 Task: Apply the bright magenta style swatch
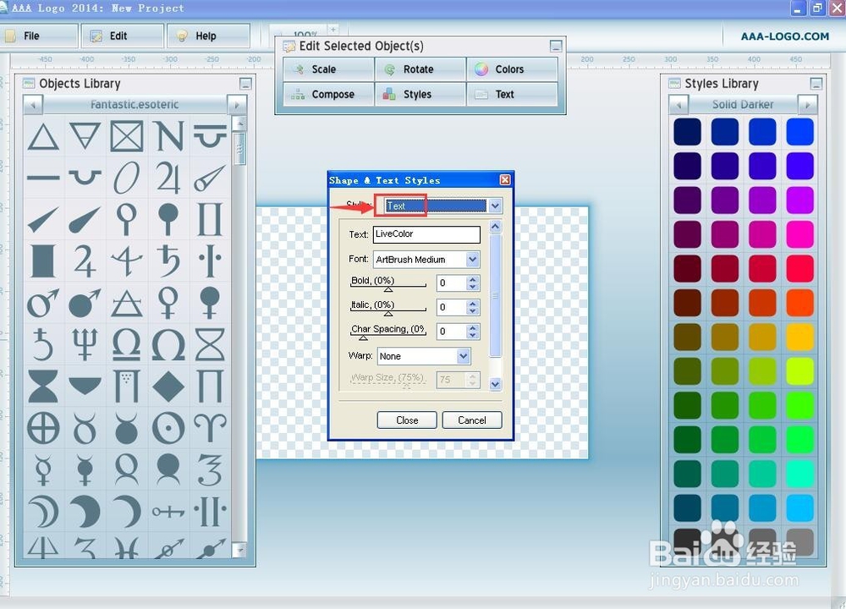pyautogui.click(x=799, y=234)
